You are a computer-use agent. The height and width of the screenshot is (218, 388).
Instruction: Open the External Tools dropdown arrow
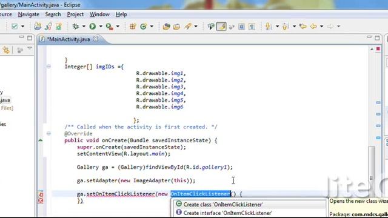tap(118, 26)
